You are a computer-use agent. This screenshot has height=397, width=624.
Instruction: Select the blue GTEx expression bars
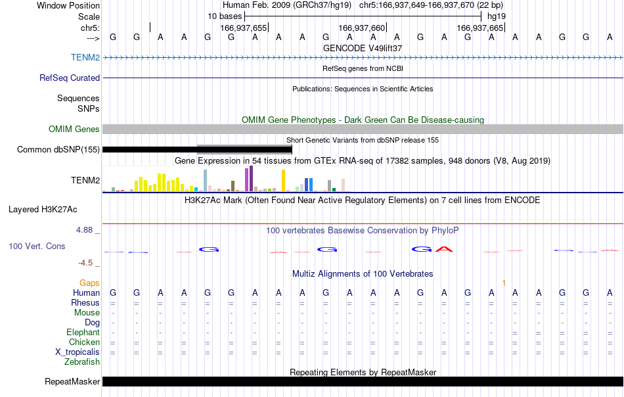(309, 185)
